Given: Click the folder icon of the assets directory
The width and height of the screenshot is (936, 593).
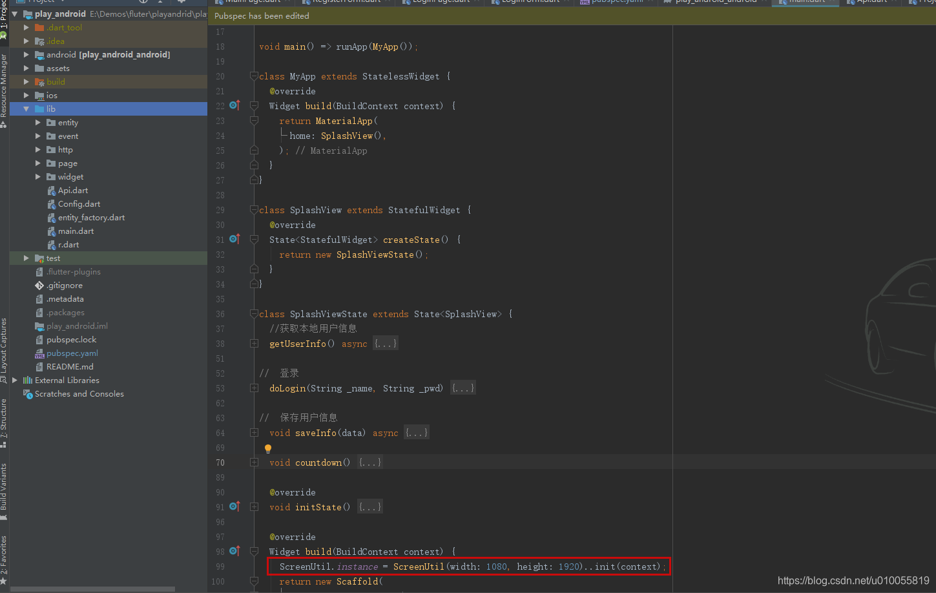Looking at the screenshot, I should 39,68.
